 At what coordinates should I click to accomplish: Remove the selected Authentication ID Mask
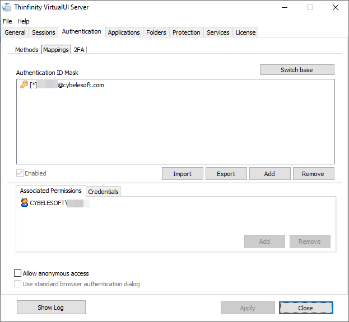[313, 174]
